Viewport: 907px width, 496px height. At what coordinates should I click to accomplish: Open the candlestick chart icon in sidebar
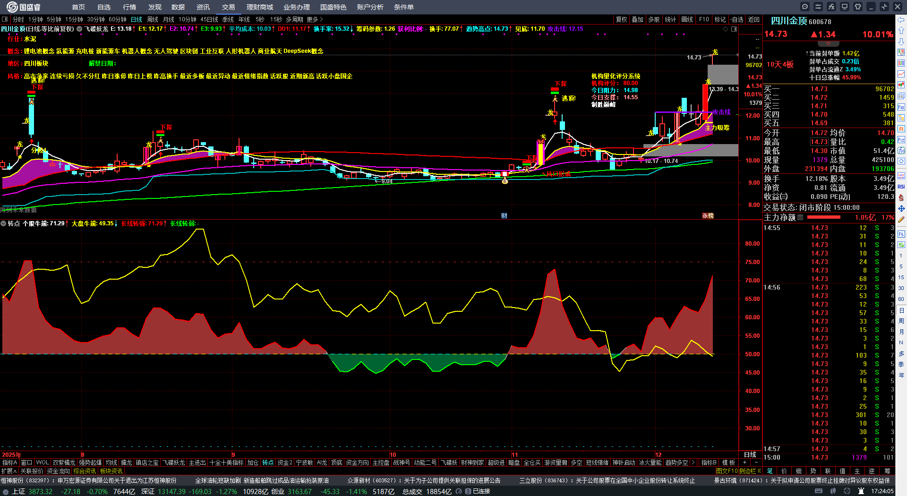[901, 85]
